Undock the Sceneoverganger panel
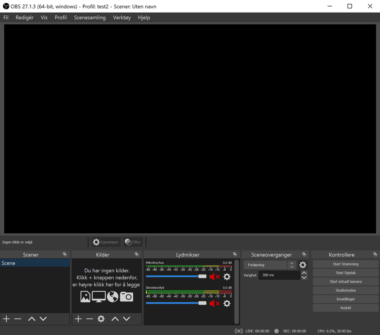The width and height of the screenshot is (380, 335). pos(304,254)
